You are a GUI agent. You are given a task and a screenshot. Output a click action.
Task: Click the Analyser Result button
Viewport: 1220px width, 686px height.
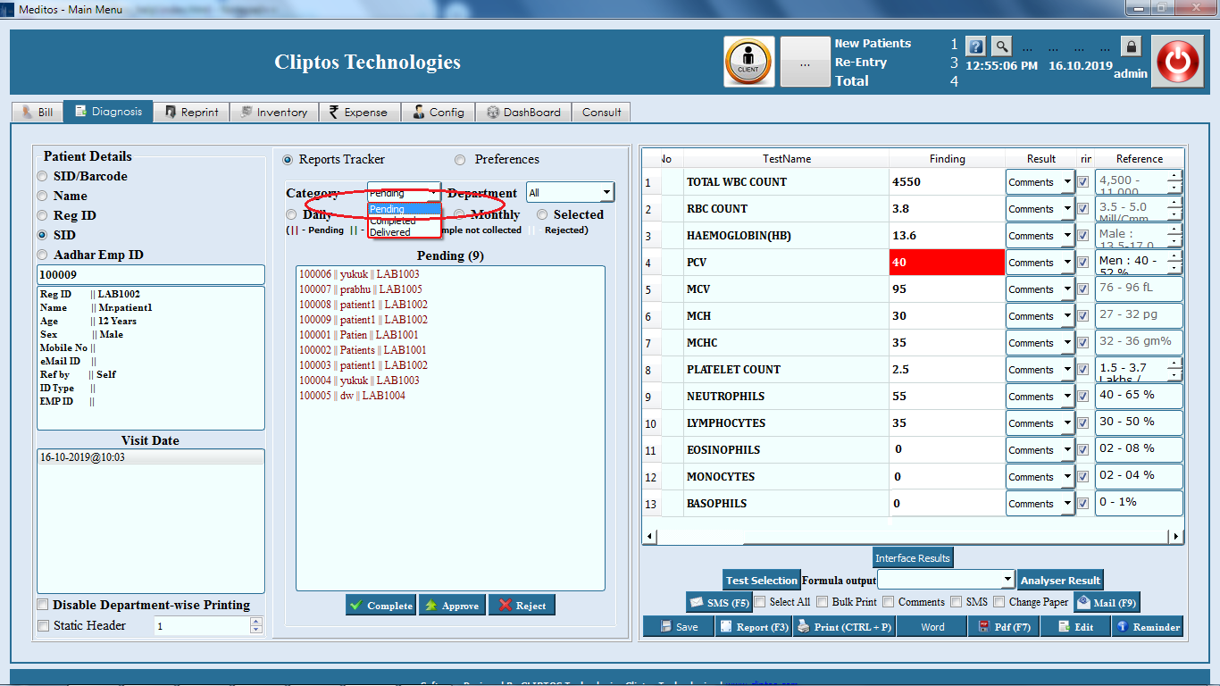click(1060, 580)
